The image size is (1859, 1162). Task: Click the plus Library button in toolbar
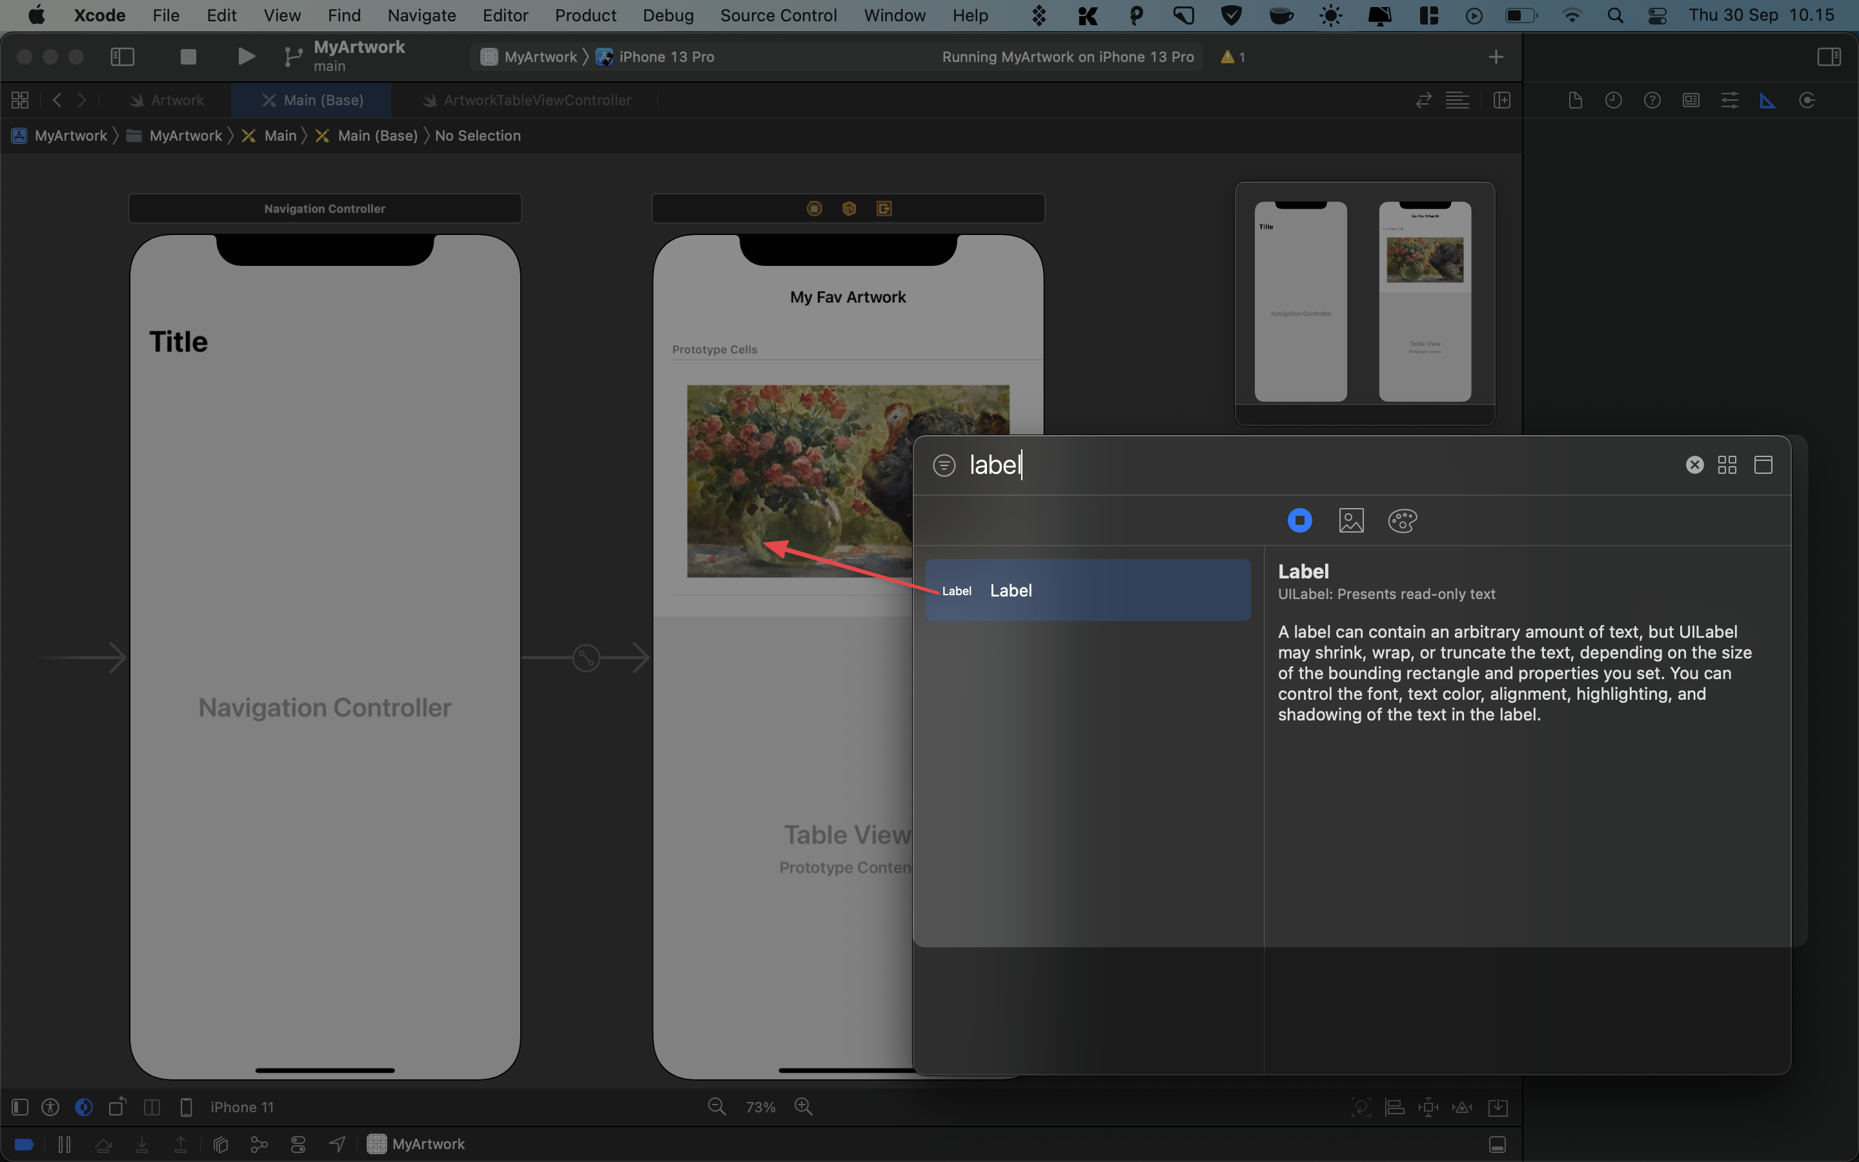click(x=1496, y=57)
